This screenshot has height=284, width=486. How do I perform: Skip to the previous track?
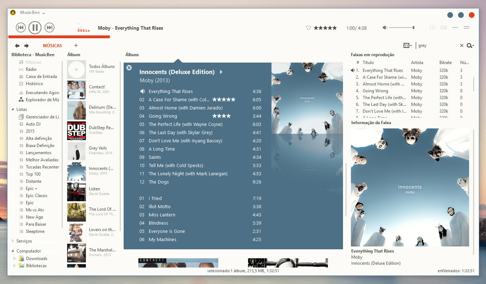(x=21, y=28)
